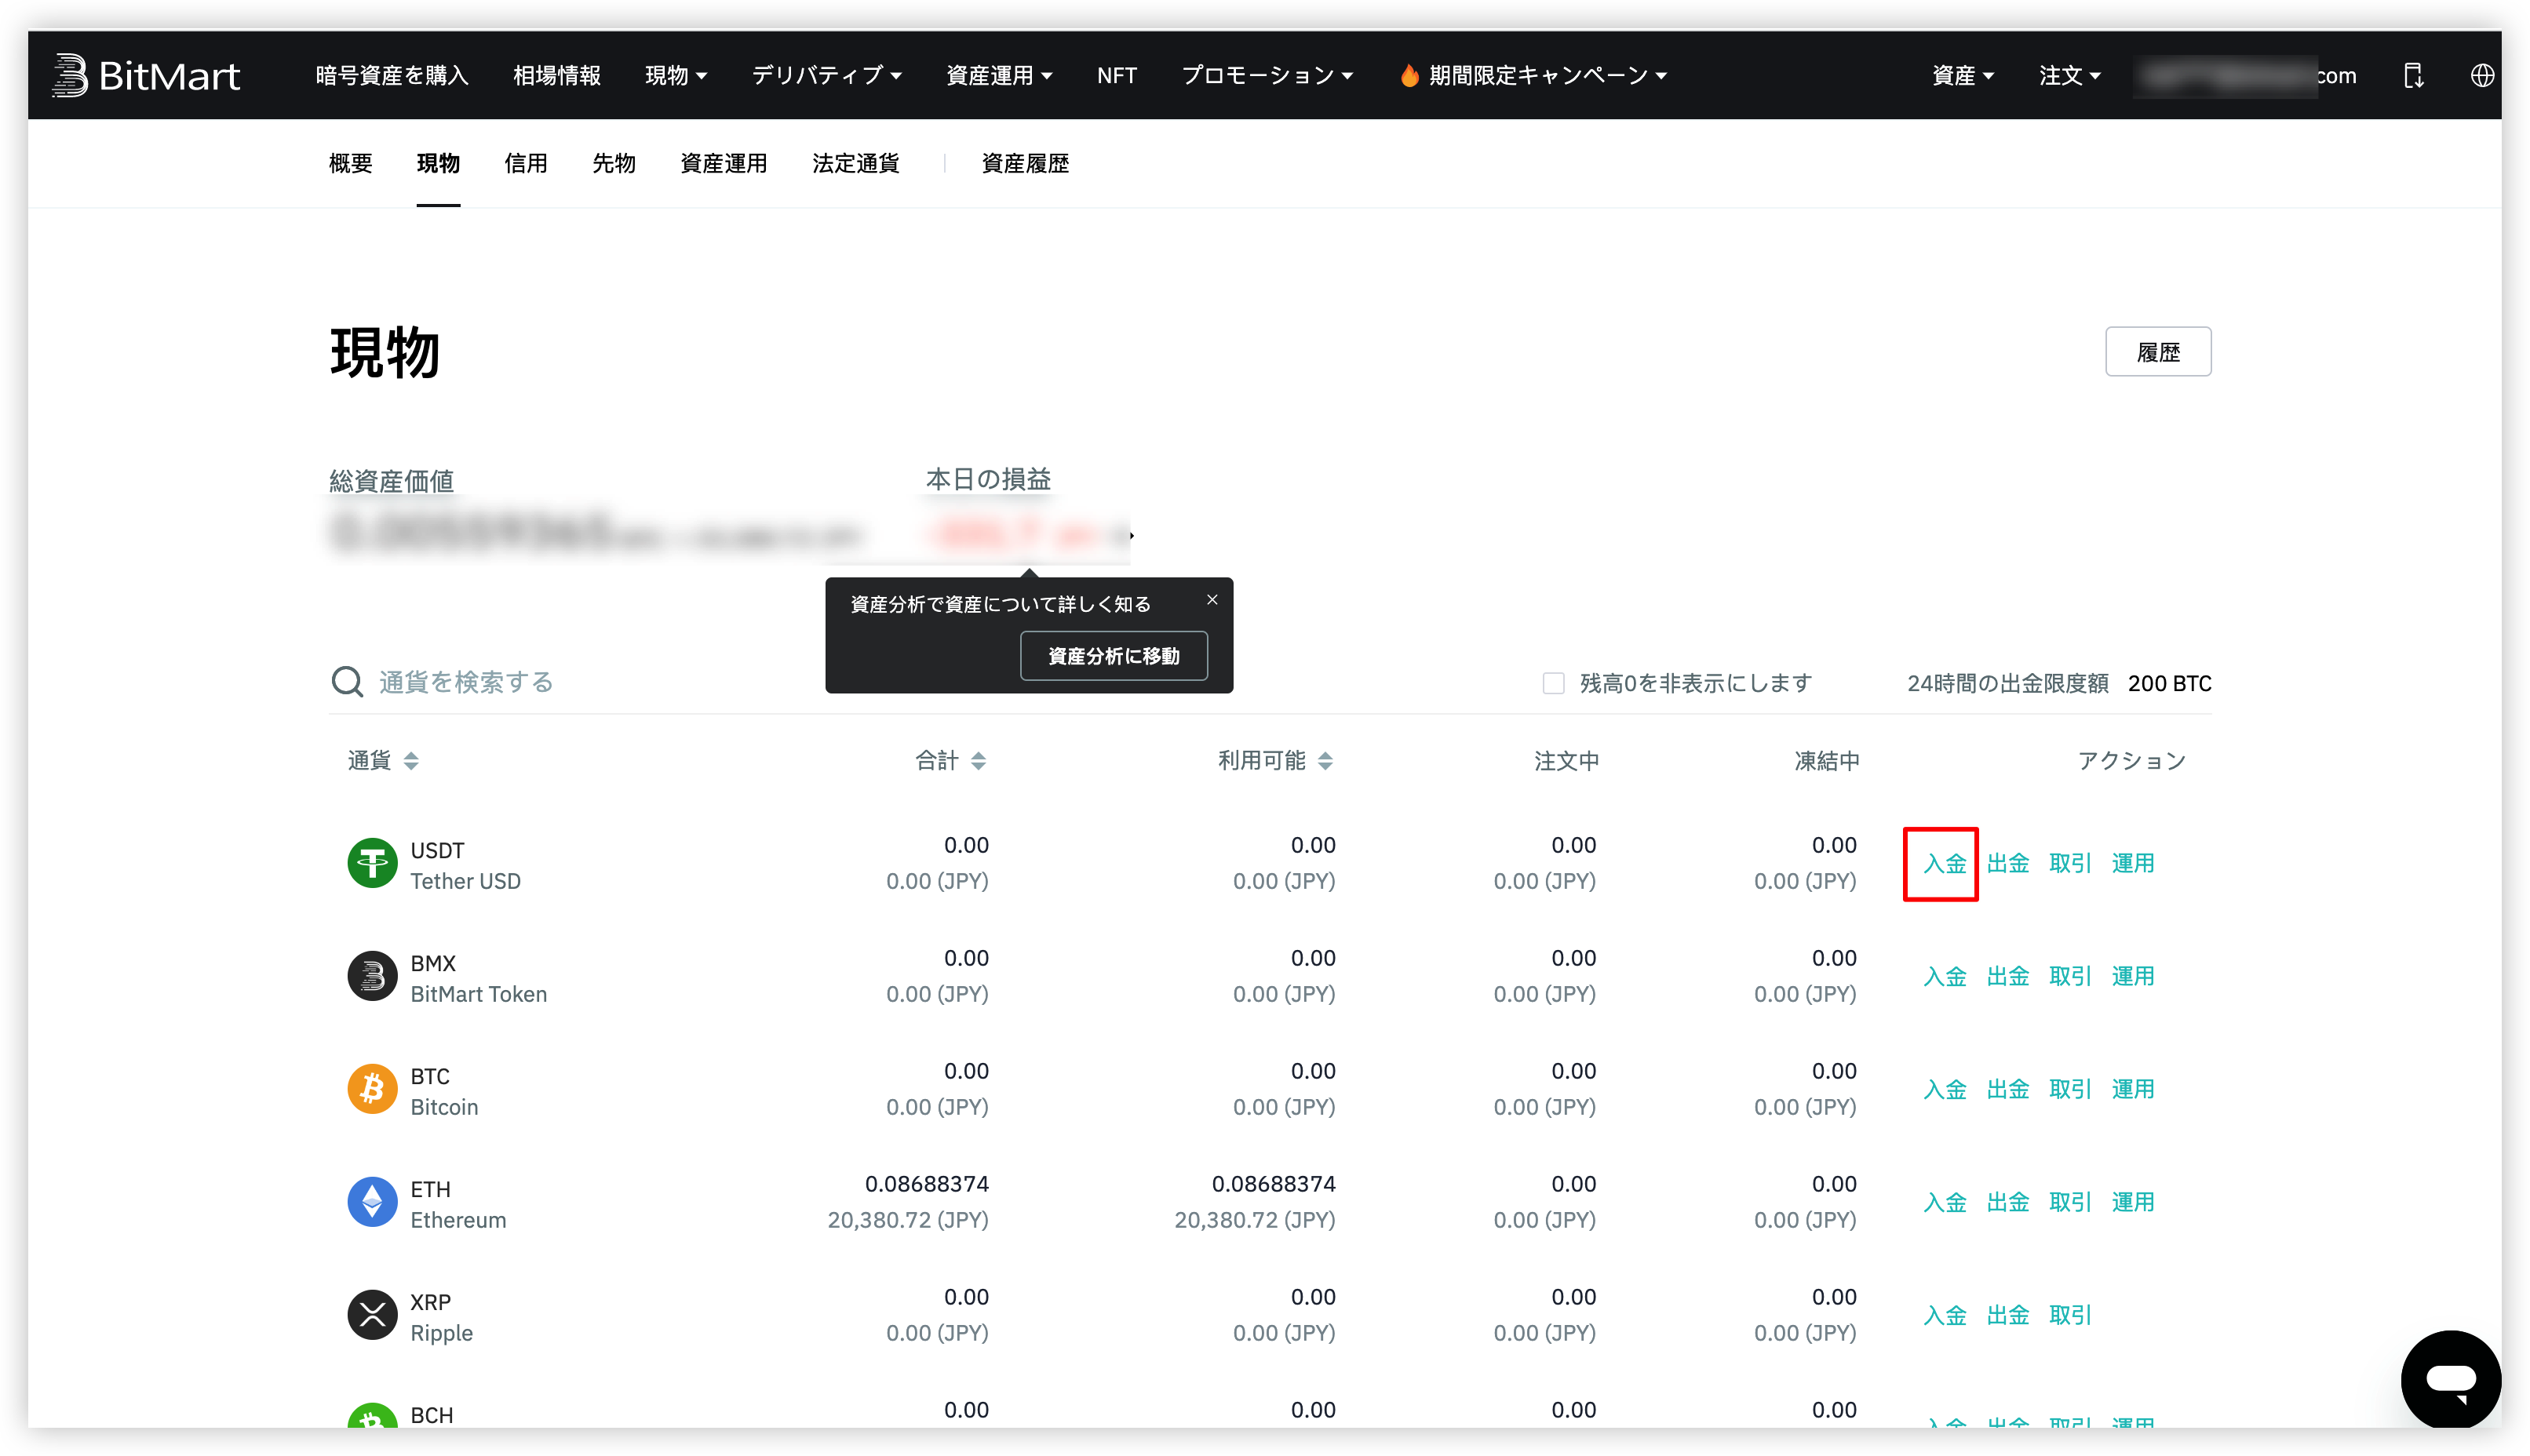
Task: Switch to the 法定通貨 tab
Action: (856, 163)
